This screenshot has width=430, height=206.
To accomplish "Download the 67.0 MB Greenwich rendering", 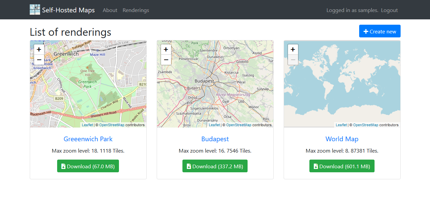I will click(x=88, y=166).
